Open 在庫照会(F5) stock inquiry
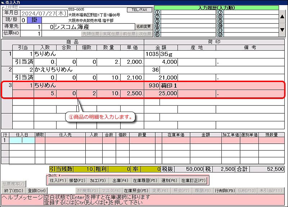Screen dimensions: 288x207 136,190
